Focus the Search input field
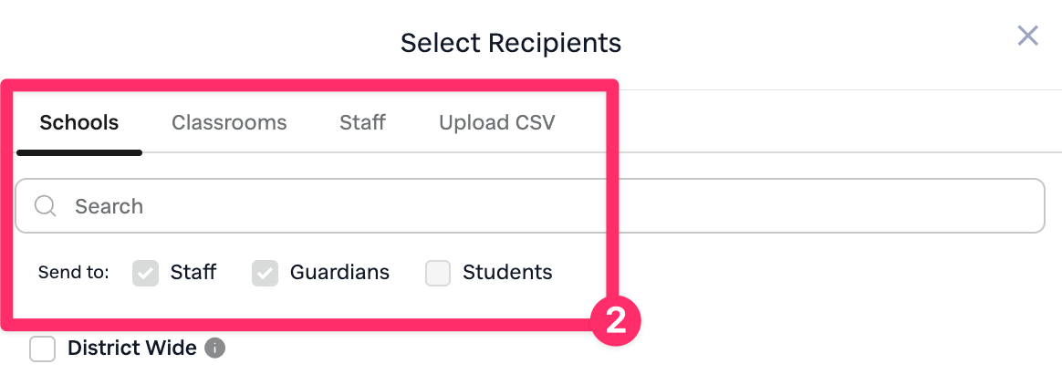This screenshot has width=1062, height=385. click(x=547, y=206)
